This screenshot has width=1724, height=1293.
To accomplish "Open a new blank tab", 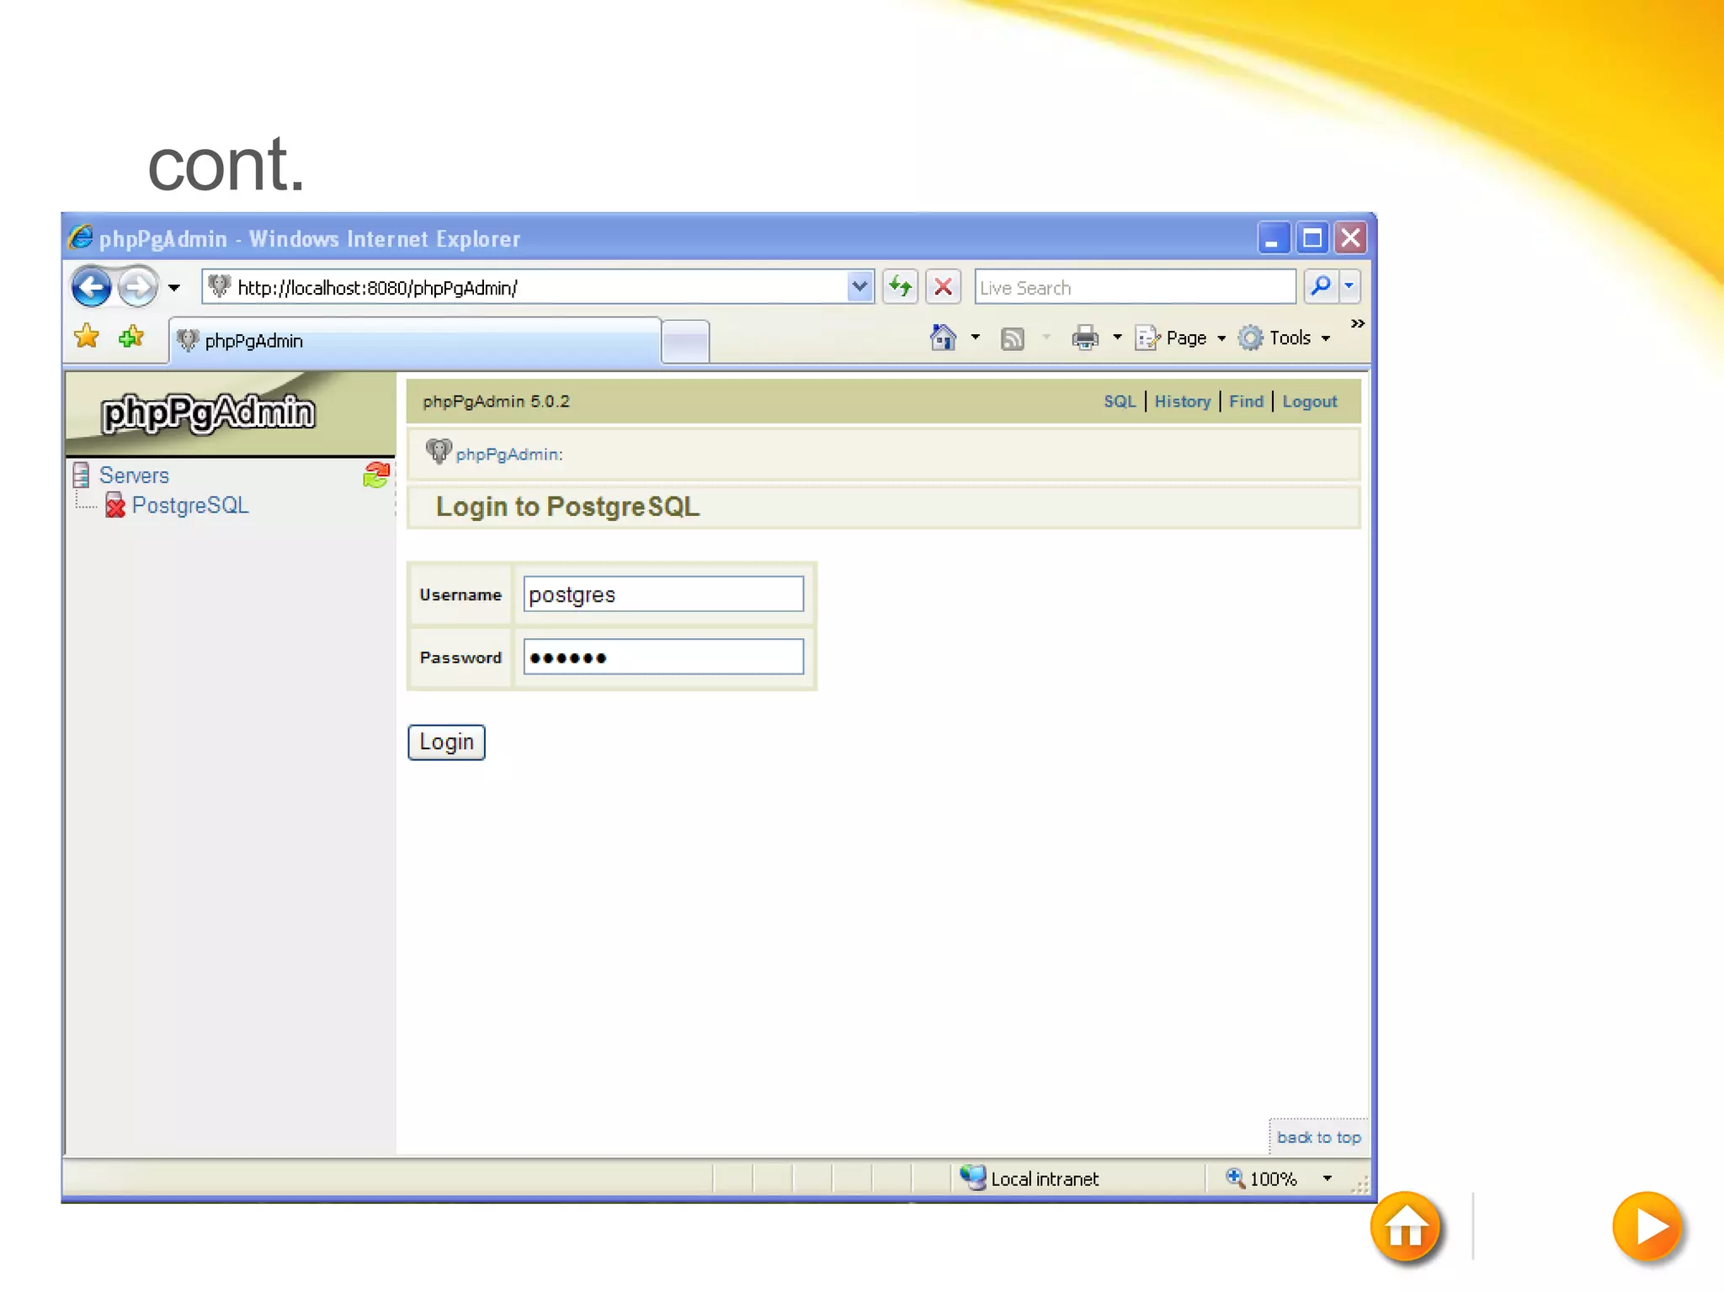I will 685,342.
